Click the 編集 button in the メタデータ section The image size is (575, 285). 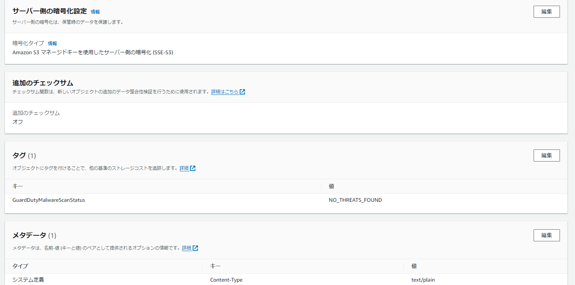546,235
